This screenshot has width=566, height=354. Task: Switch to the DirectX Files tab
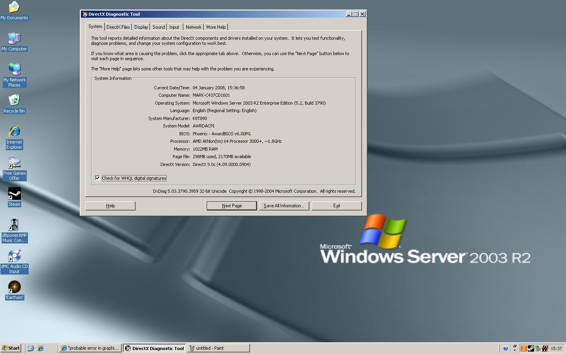tap(118, 27)
